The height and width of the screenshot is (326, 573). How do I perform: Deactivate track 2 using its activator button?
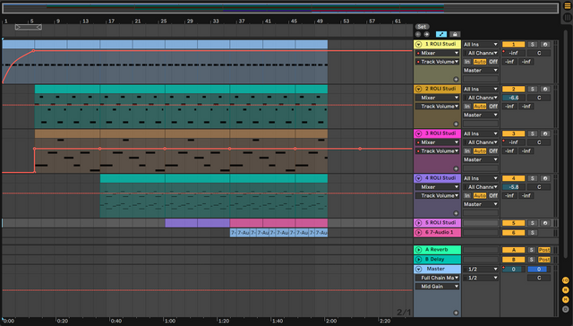pyautogui.click(x=513, y=89)
